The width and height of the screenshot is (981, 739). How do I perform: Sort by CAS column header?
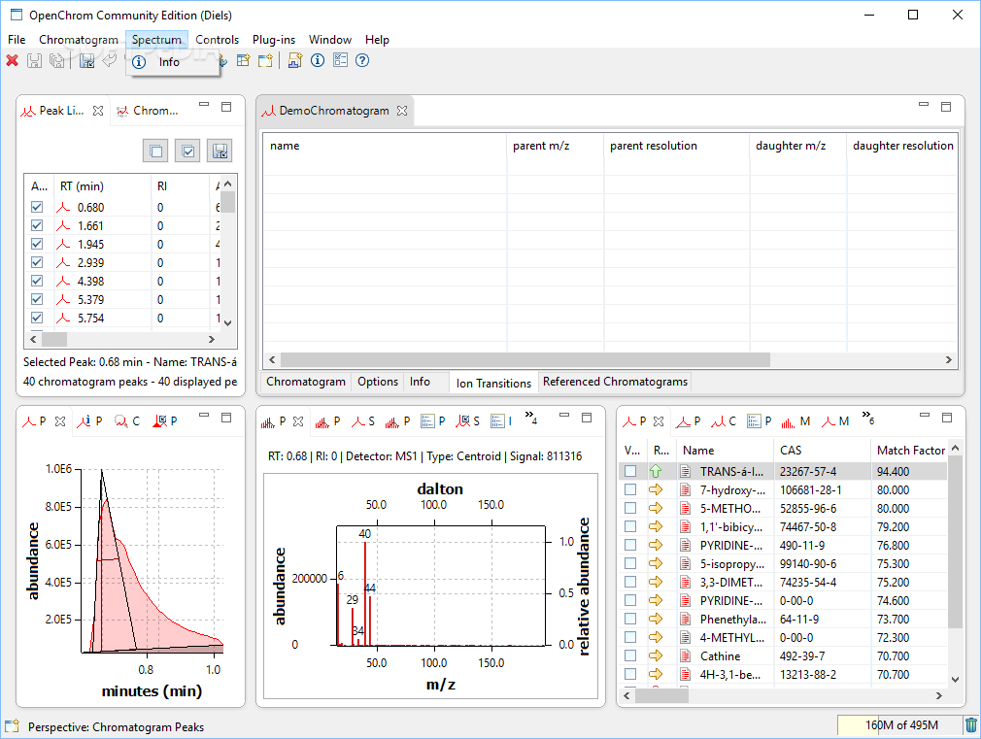click(x=822, y=450)
